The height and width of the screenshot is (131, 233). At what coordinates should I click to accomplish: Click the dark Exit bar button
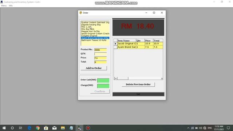click(x=138, y=94)
